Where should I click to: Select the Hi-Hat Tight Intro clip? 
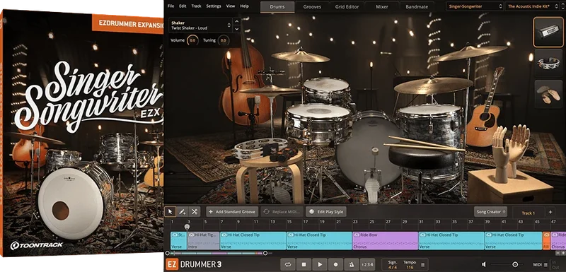tap(203, 241)
